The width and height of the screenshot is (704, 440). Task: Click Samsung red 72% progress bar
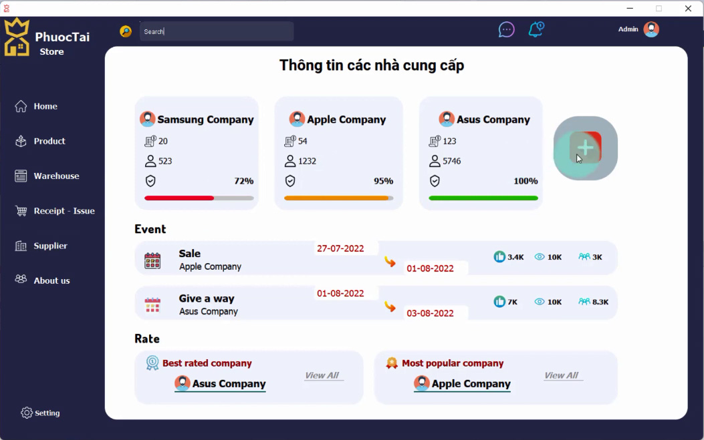click(x=199, y=198)
